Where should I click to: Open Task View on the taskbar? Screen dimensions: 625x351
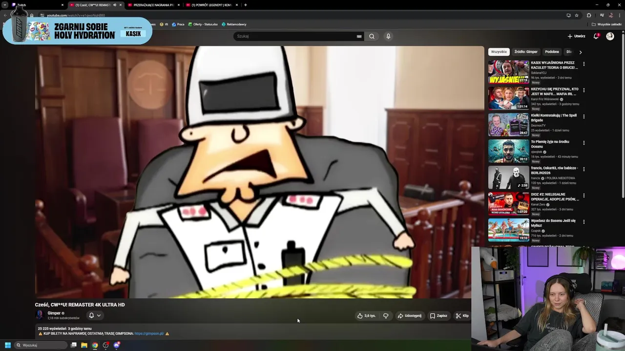tap(74, 345)
